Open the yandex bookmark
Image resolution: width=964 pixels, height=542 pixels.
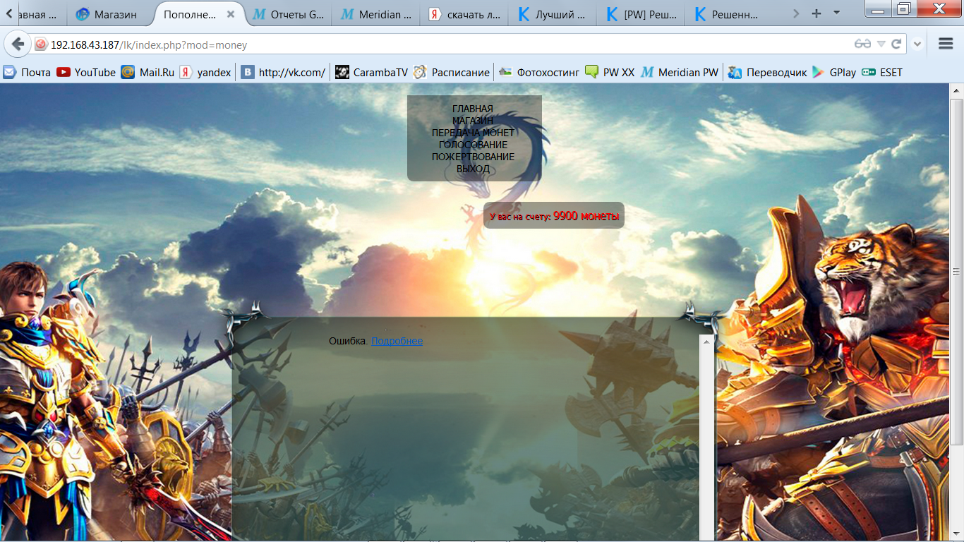[x=205, y=72]
